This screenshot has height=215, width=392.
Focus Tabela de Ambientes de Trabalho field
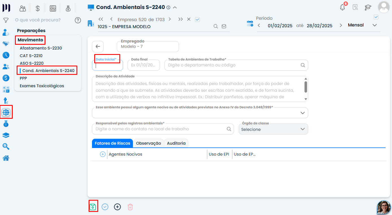pyautogui.click(x=236, y=65)
